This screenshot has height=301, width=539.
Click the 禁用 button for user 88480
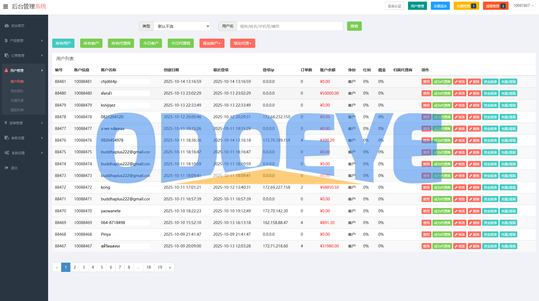(x=426, y=93)
